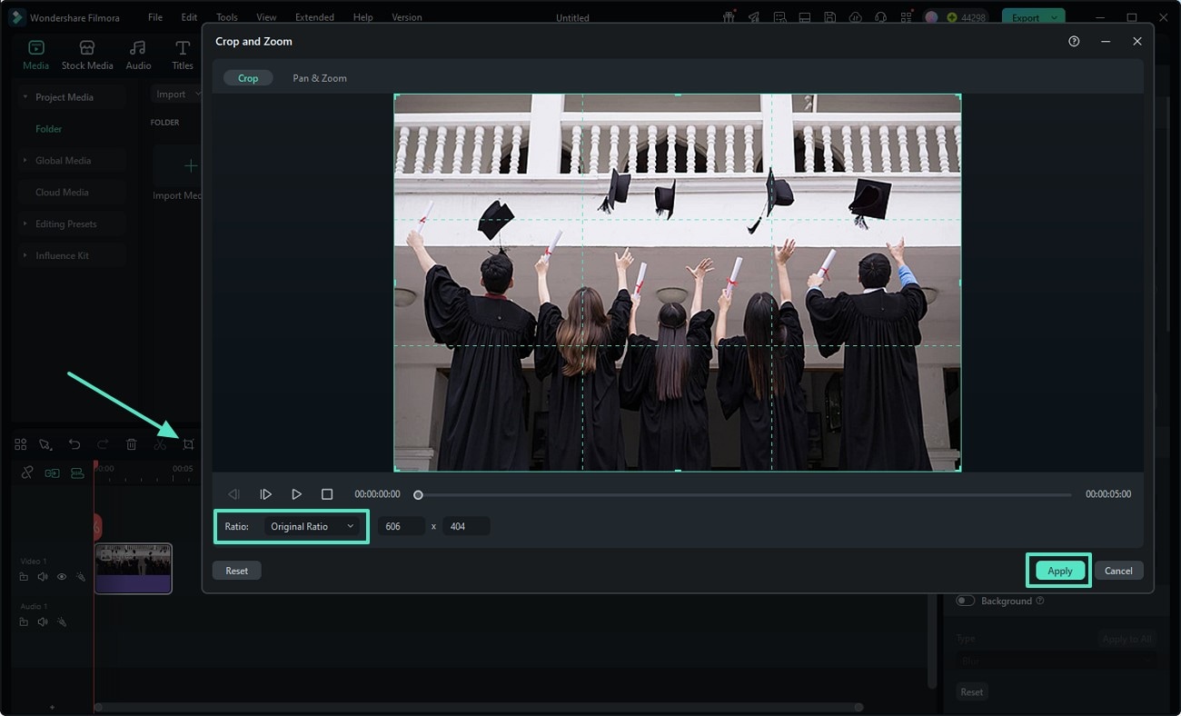Open the headset support icon

880,17
